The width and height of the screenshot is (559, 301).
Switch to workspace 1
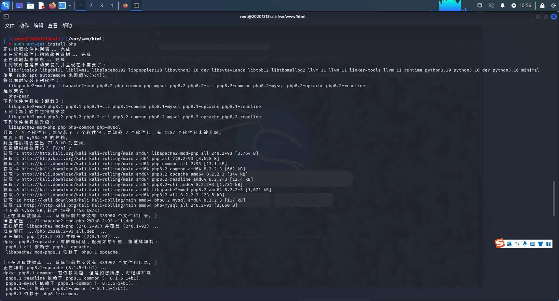pyautogui.click(x=81, y=6)
